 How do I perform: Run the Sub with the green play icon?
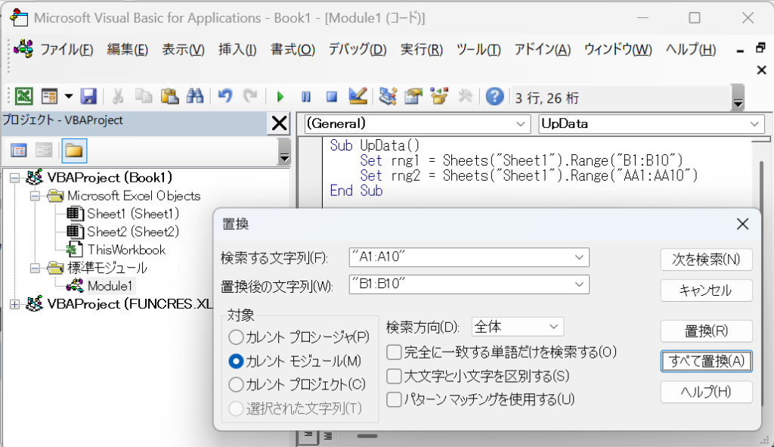point(280,96)
